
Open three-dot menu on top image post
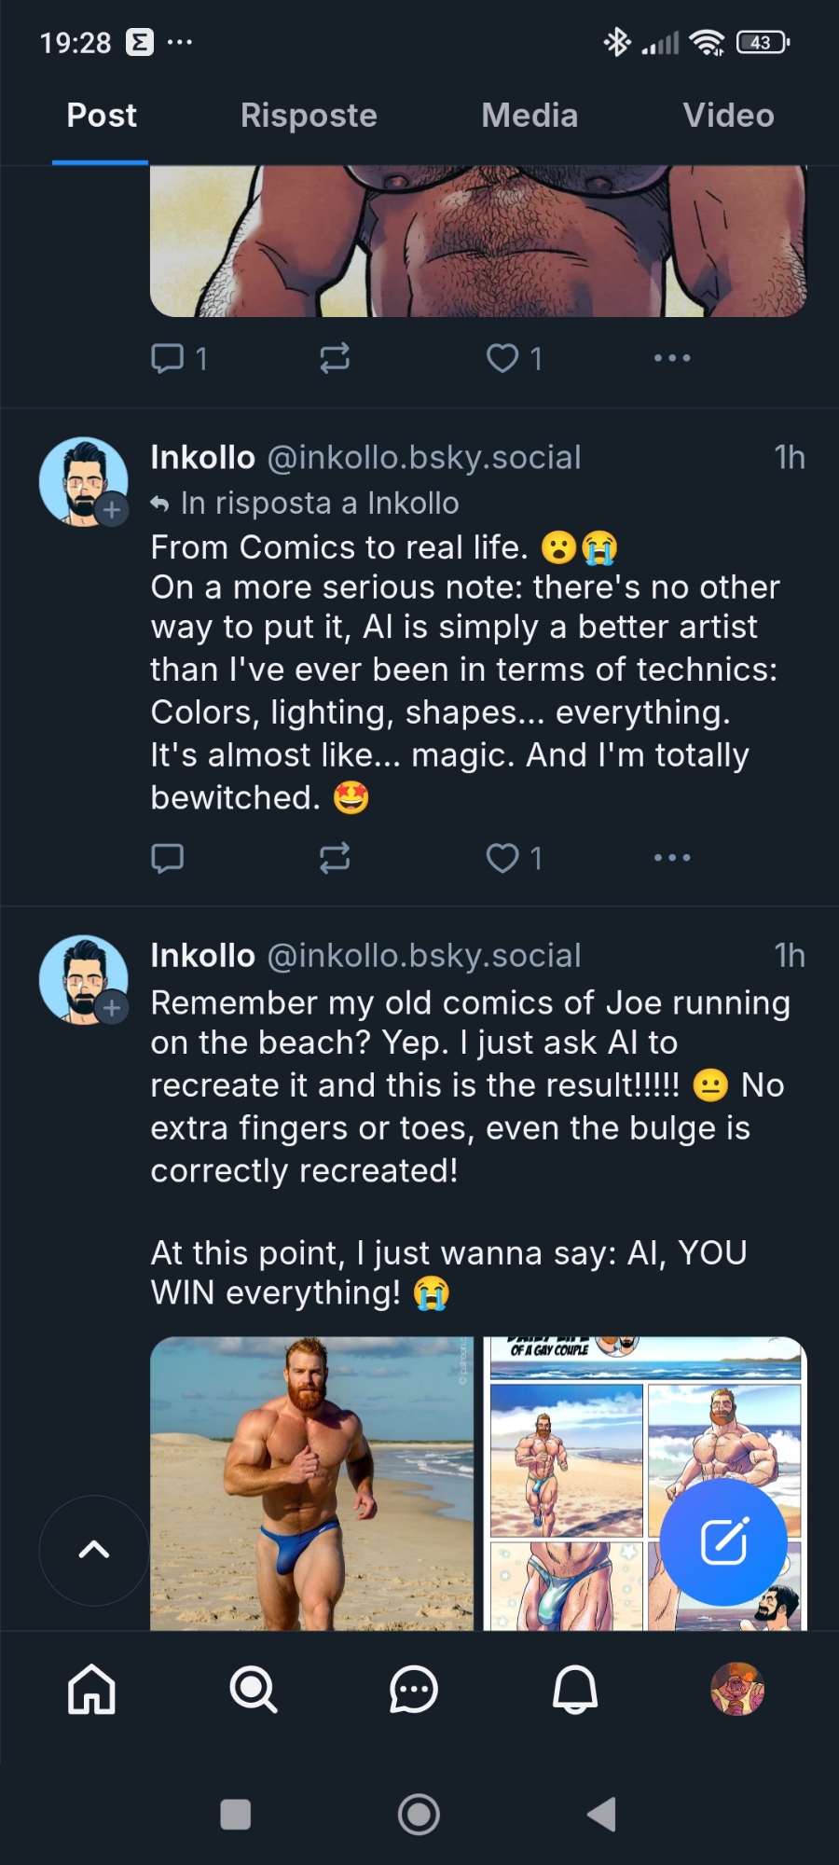tap(672, 358)
